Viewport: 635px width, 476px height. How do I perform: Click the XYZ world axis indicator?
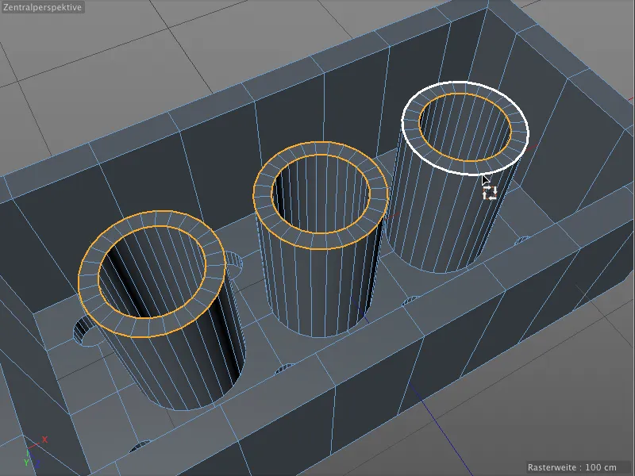34,451
